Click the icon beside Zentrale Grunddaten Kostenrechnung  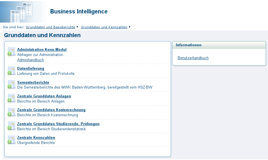(x=11, y=112)
